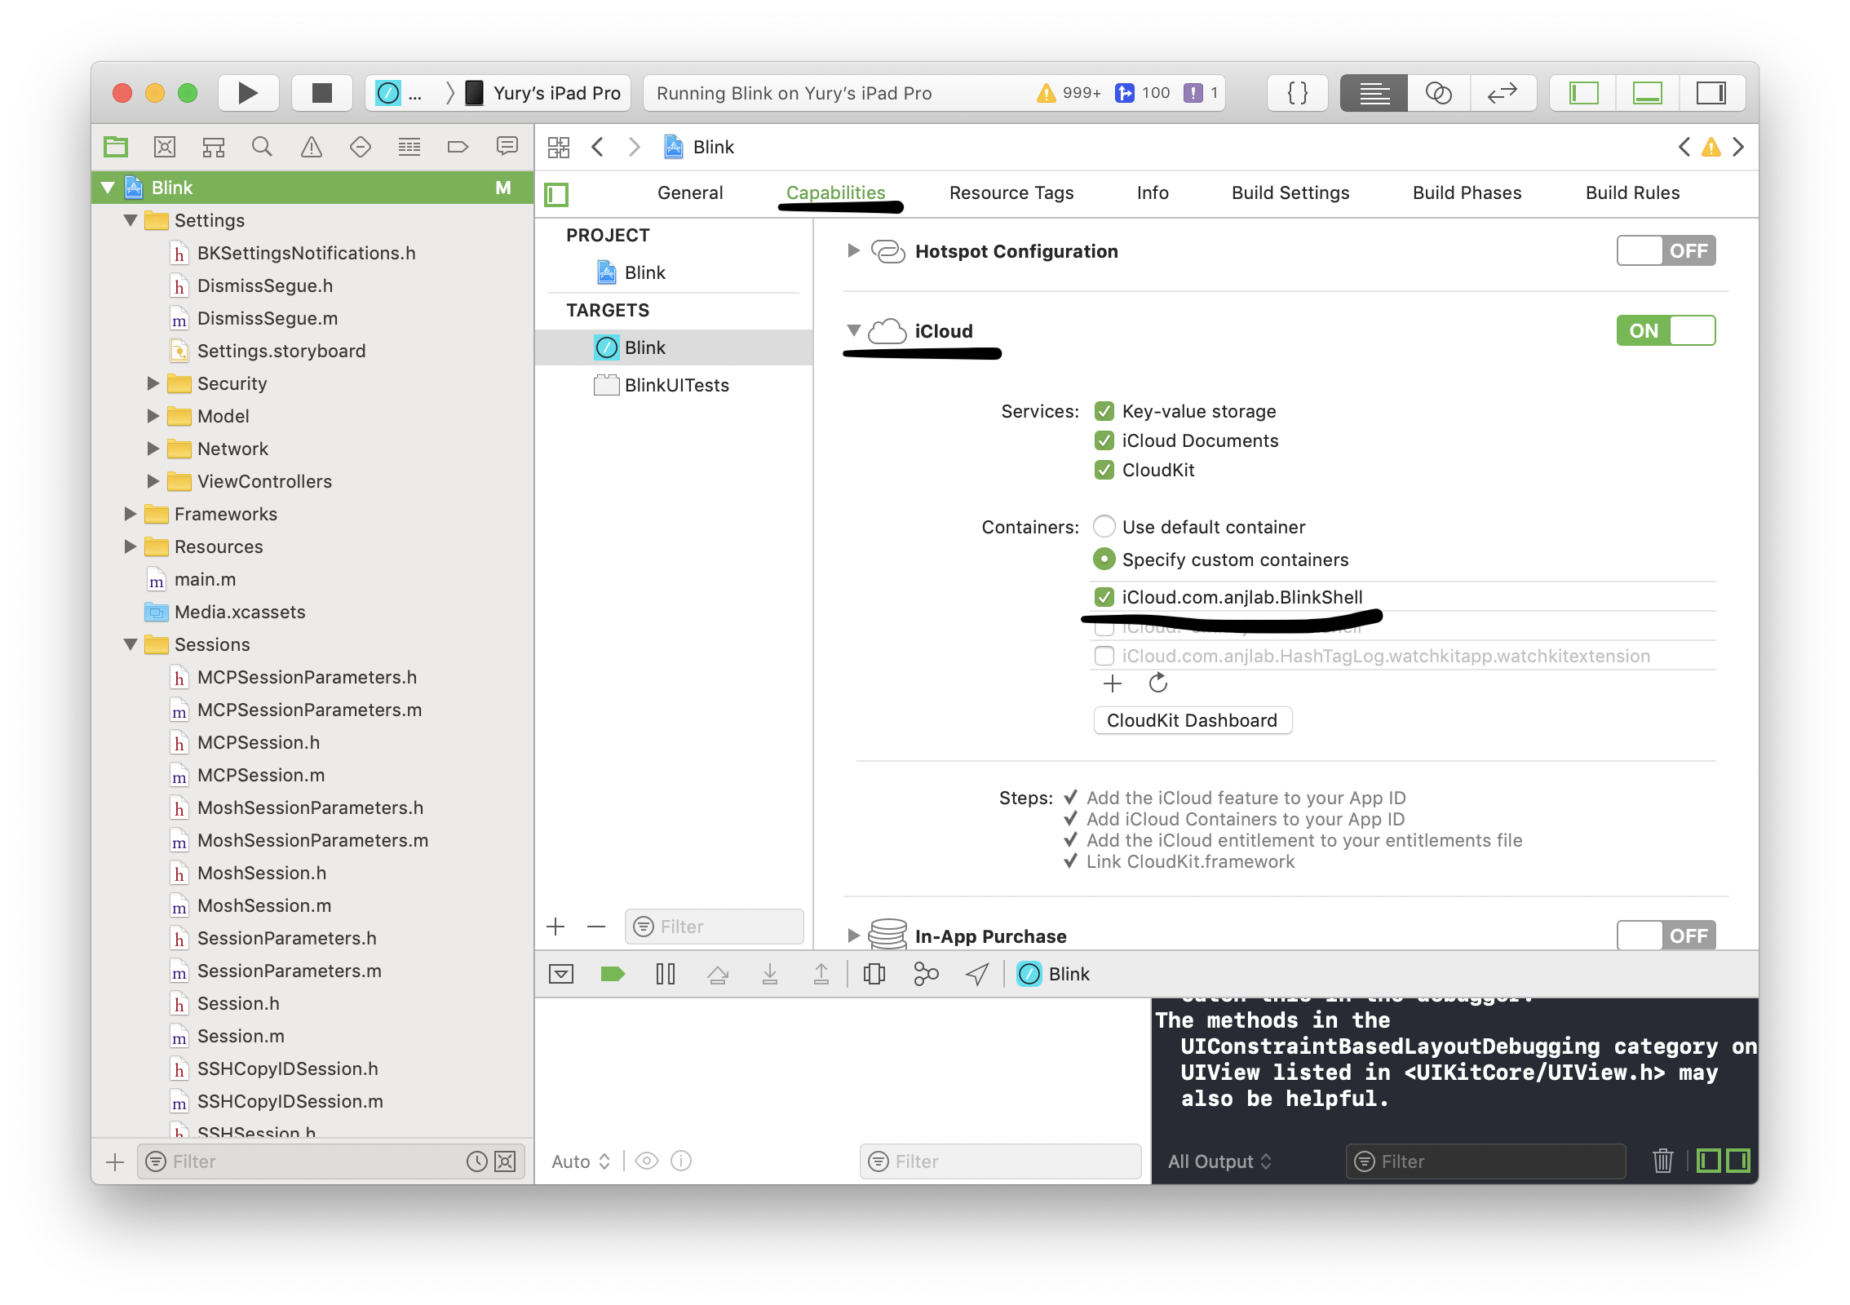Collapse the iCloud capability section
The height and width of the screenshot is (1305, 1850).
click(854, 330)
